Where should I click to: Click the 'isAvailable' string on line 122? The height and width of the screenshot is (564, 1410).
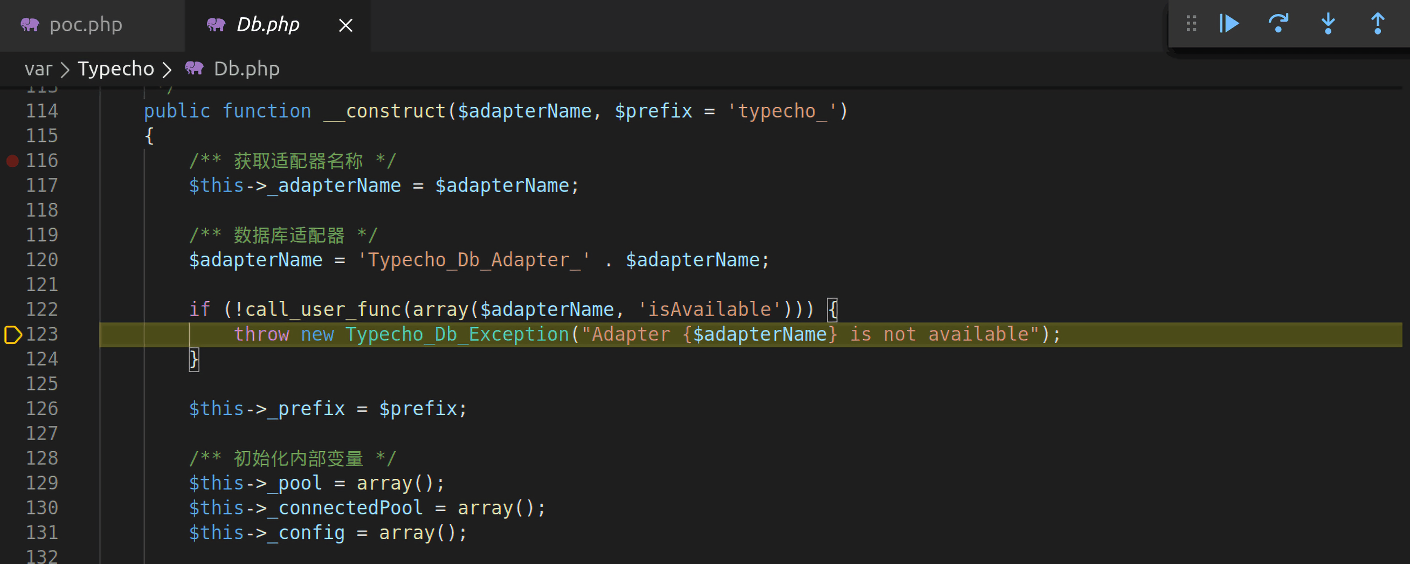pyautogui.click(x=709, y=310)
